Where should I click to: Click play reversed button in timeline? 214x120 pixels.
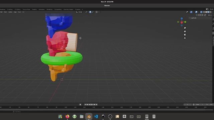pyautogui.click(x=90, y=104)
